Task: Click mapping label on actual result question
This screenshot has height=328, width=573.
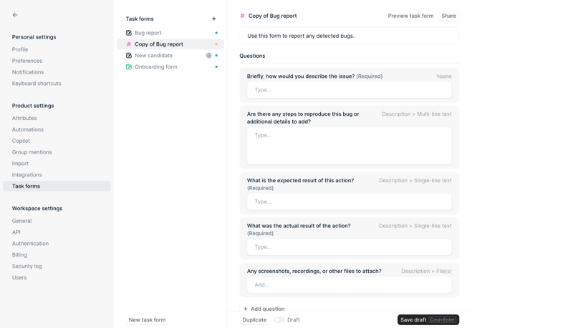Action: 415,226
